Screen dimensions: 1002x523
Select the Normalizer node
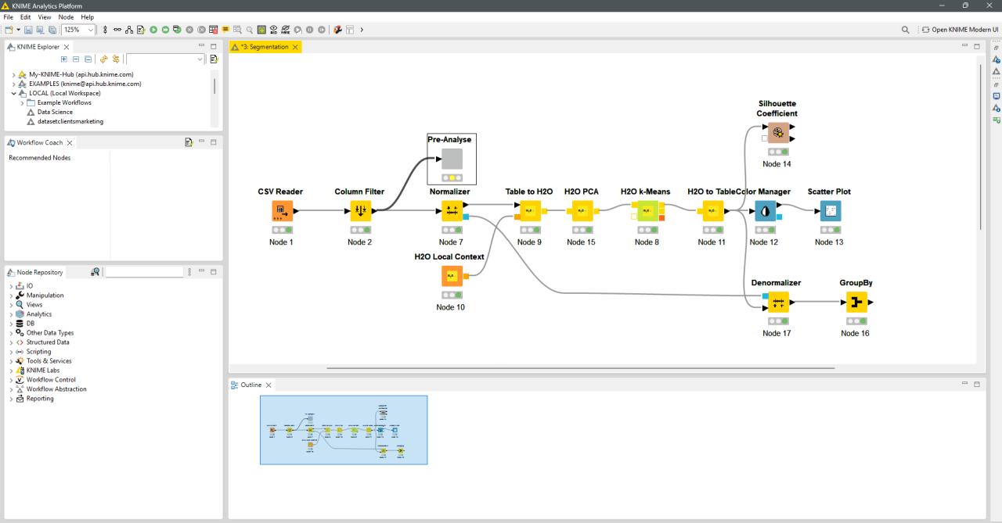click(451, 211)
